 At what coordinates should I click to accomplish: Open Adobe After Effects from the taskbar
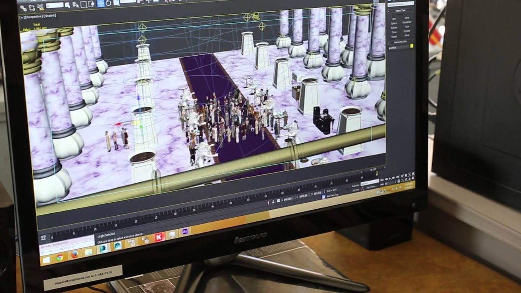coord(185,232)
